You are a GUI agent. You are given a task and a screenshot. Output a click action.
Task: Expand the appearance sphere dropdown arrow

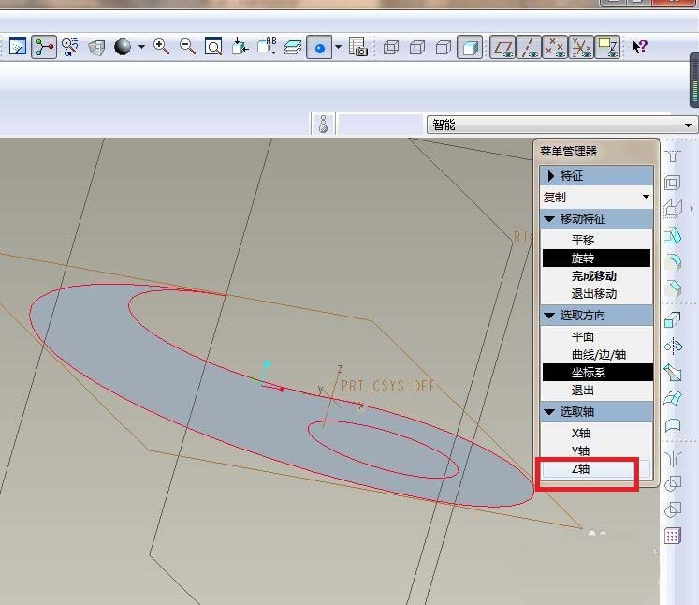(141, 47)
